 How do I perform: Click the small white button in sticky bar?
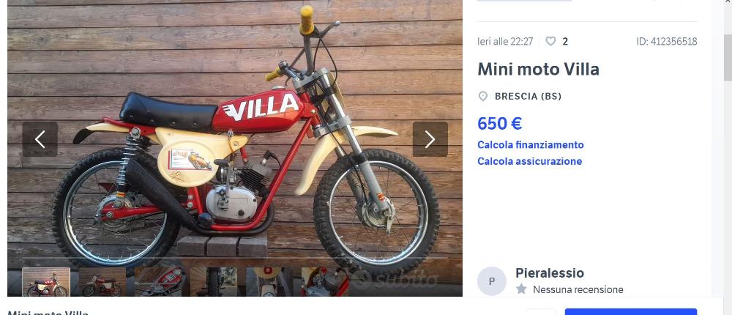pyautogui.click(x=541, y=312)
